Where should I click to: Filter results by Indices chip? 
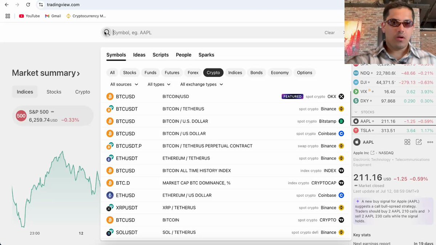[x=235, y=73]
